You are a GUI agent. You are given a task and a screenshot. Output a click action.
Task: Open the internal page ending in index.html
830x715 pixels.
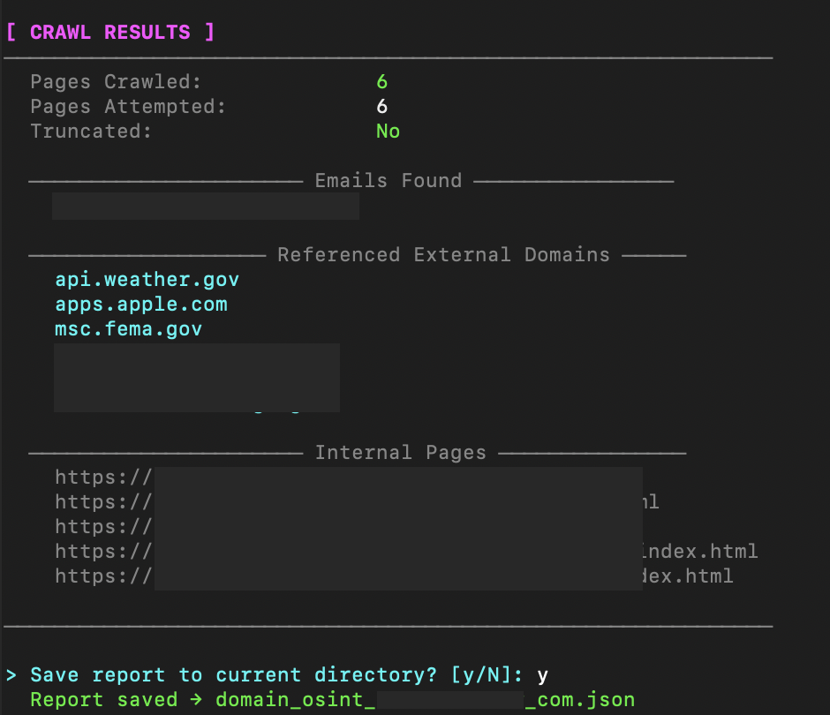pos(698,552)
